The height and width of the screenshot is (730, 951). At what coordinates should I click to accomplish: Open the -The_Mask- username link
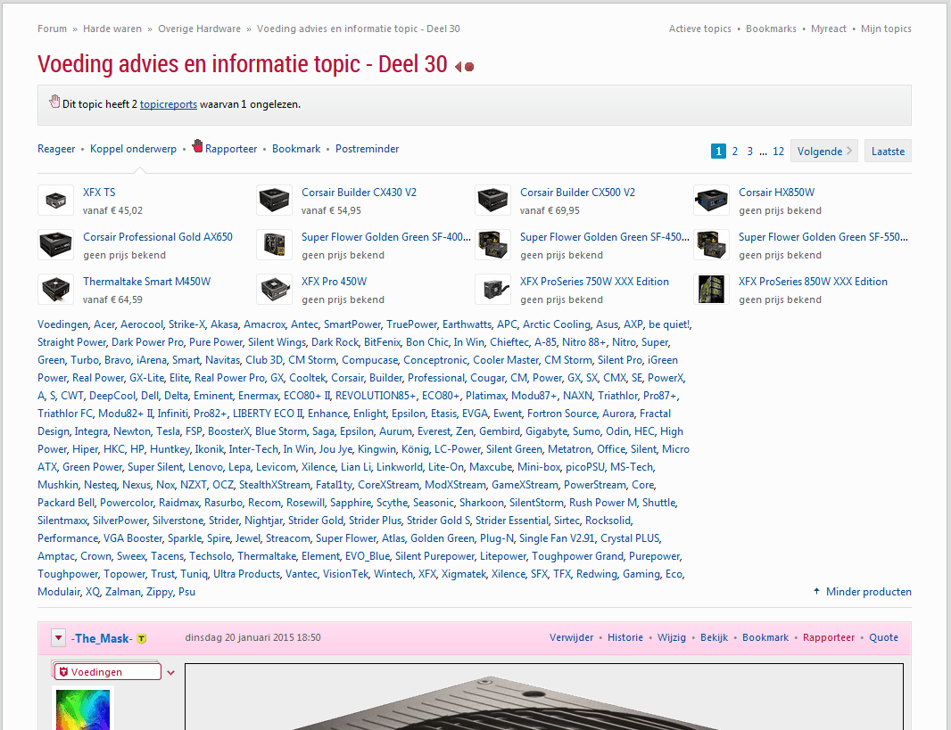(x=102, y=638)
